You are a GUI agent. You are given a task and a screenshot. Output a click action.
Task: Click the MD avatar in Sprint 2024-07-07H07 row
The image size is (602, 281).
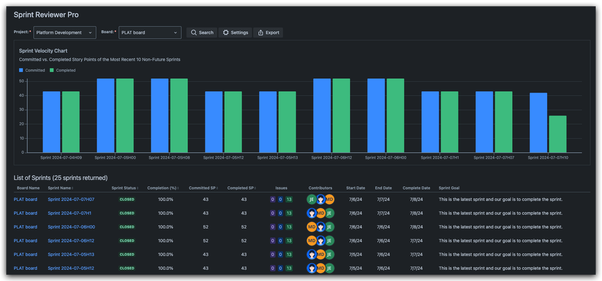pyautogui.click(x=330, y=199)
